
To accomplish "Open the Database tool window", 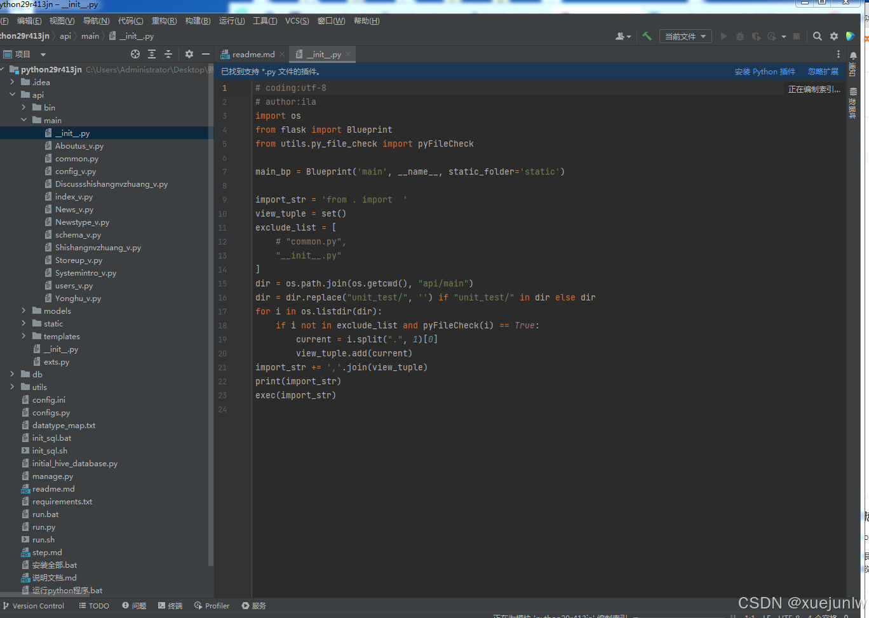I will [x=853, y=104].
